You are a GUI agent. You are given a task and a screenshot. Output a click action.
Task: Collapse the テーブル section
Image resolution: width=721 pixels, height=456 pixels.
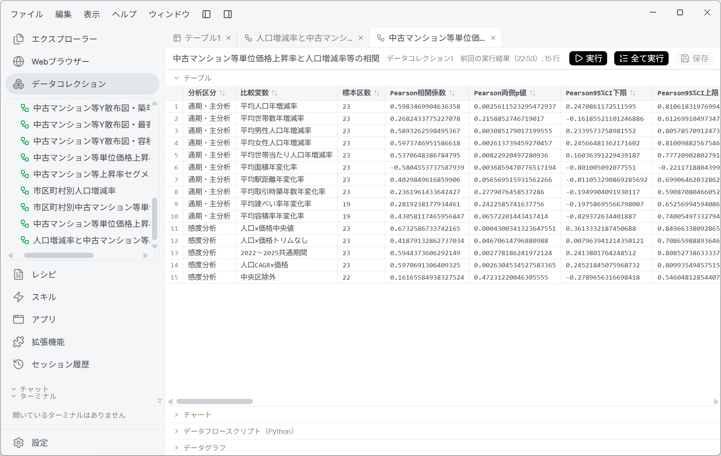pos(177,78)
